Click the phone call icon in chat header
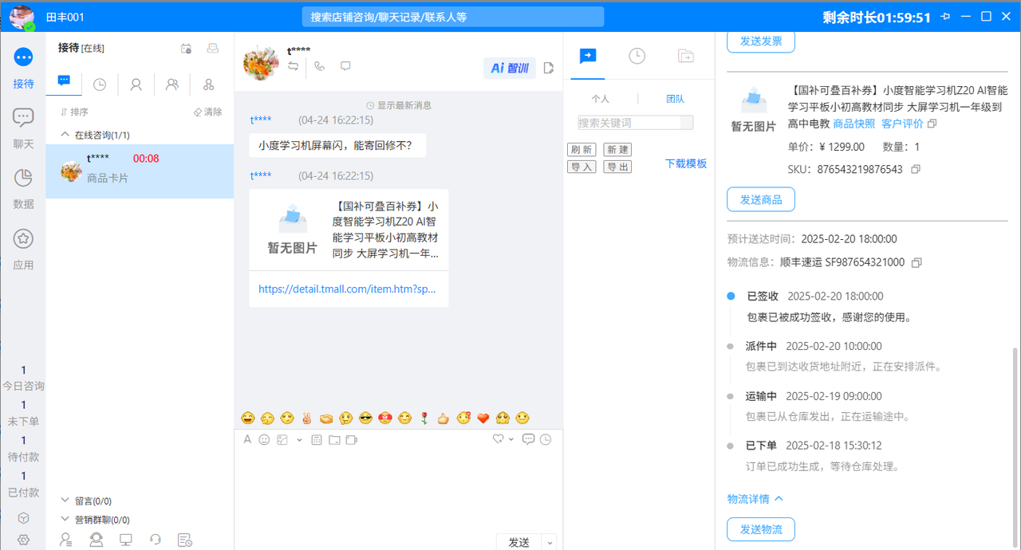 click(320, 67)
